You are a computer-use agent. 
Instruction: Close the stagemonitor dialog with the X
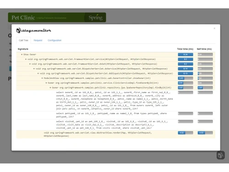coord(214,28)
